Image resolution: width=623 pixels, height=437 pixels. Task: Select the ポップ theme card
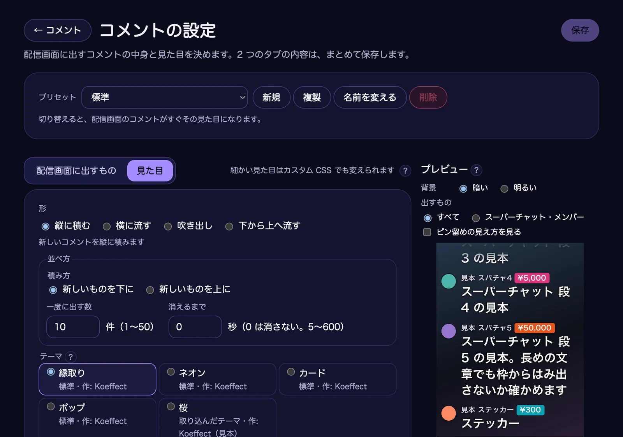[x=97, y=418]
